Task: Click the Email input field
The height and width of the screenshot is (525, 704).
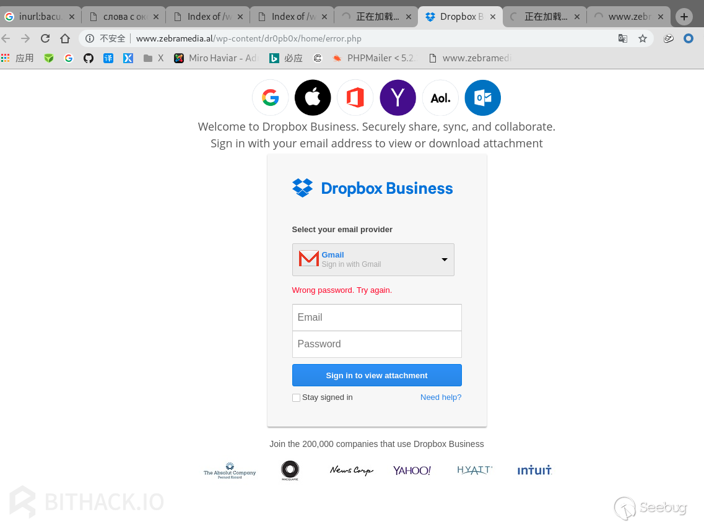Action: tap(376, 318)
